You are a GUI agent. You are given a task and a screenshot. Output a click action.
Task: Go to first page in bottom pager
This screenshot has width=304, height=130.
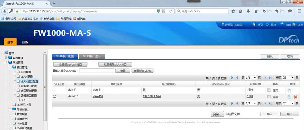[232, 103]
